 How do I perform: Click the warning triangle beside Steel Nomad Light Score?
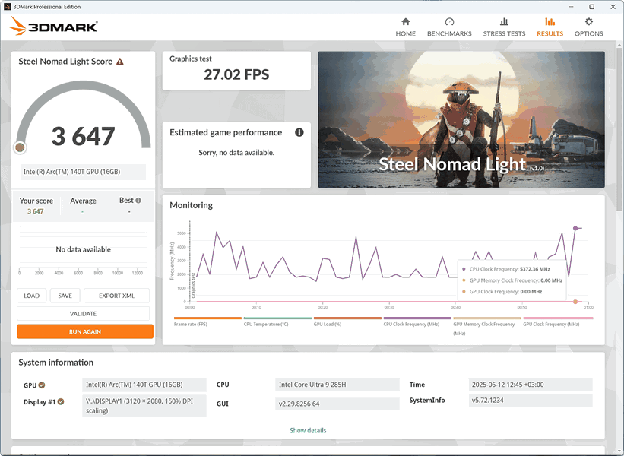(120, 62)
